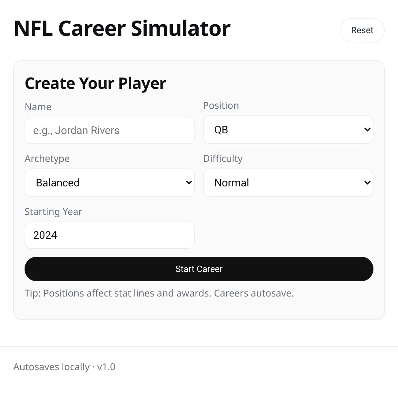The image size is (398, 398).
Task: Click the chevron arrow on Difficulty select
Action: [x=367, y=183]
